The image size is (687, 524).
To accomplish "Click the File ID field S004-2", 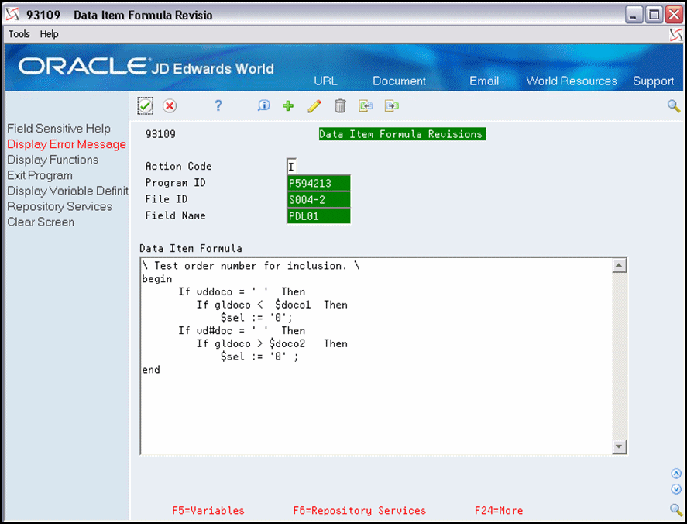I will pos(318,200).
